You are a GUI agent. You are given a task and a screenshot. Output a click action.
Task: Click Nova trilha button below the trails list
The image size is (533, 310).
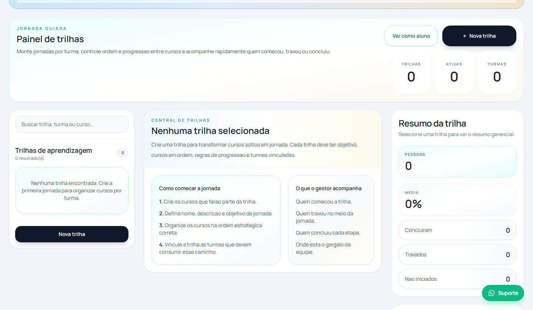[72, 234]
